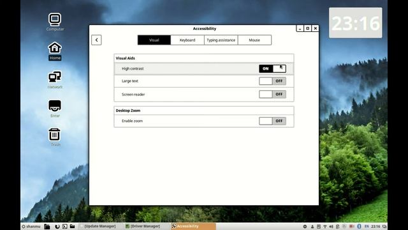Screen dimensions: 408x230
Task: Select the desktop icon above Trash
Action: (x=55, y=109)
